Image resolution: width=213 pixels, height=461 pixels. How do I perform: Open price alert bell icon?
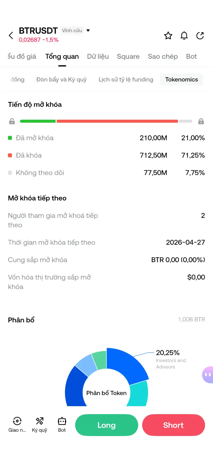184,36
